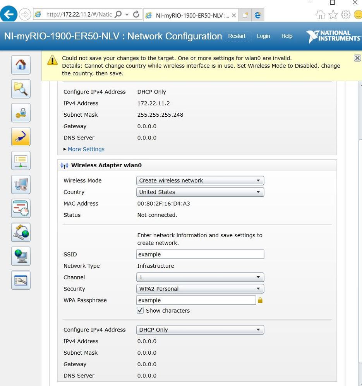The height and width of the screenshot is (386, 362).
Task: Click the IPv4 address 172.22.11.2 value
Action: click(153, 104)
